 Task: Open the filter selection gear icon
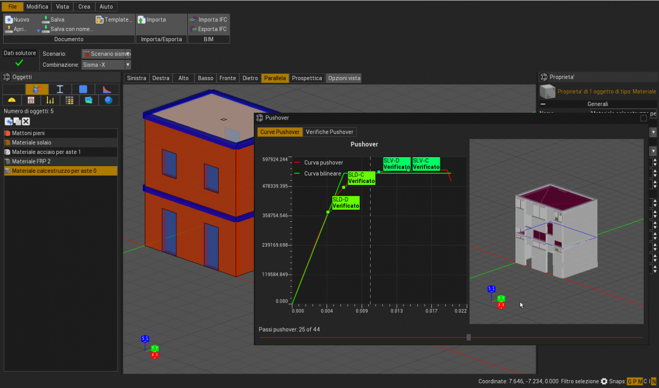click(604, 381)
